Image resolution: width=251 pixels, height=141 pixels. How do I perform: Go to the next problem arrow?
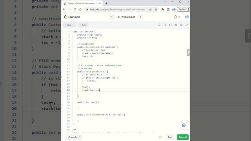(x=140, y=17)
